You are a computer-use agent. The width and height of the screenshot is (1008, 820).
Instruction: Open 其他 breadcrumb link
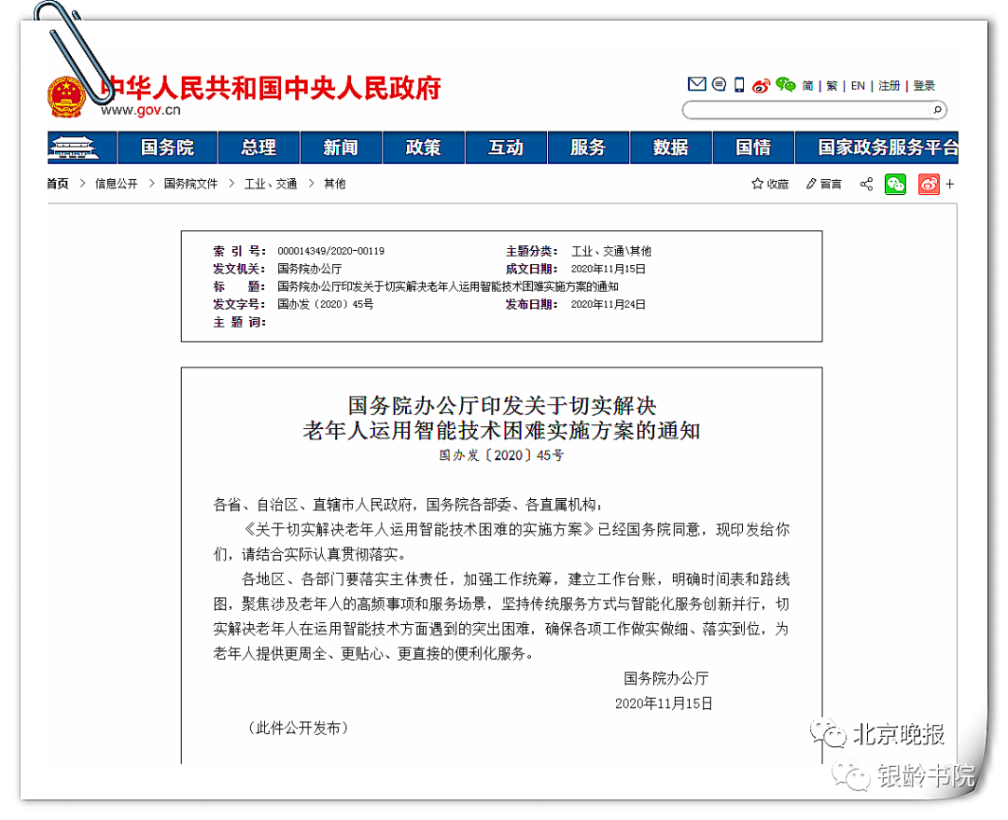335,184
